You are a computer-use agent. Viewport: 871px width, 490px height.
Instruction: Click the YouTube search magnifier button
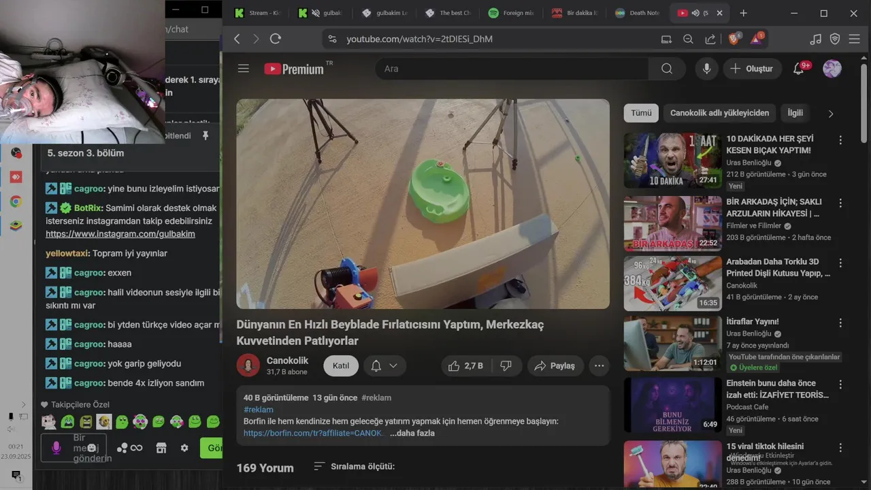tap(667, 69)
